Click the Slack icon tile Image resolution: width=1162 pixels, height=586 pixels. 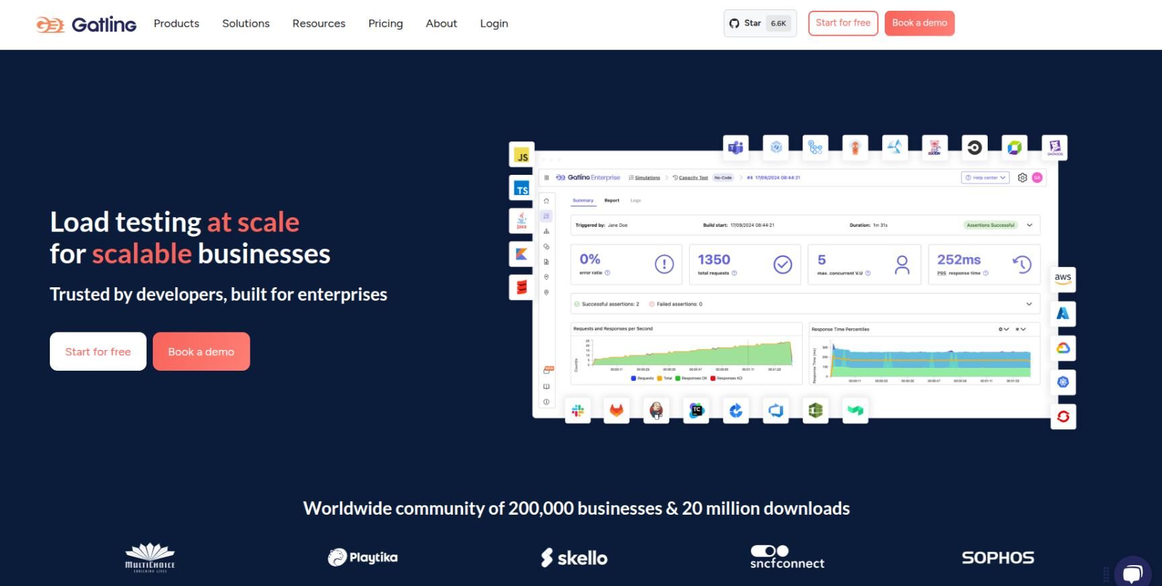[x=578, y=410]
